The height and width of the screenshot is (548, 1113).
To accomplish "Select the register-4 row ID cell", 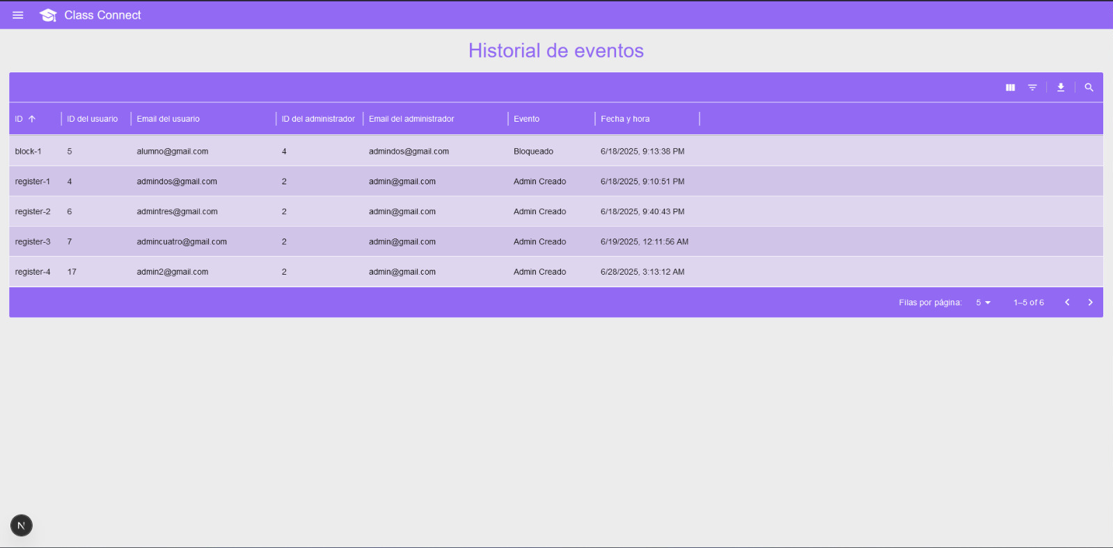I will coord(33,272).
